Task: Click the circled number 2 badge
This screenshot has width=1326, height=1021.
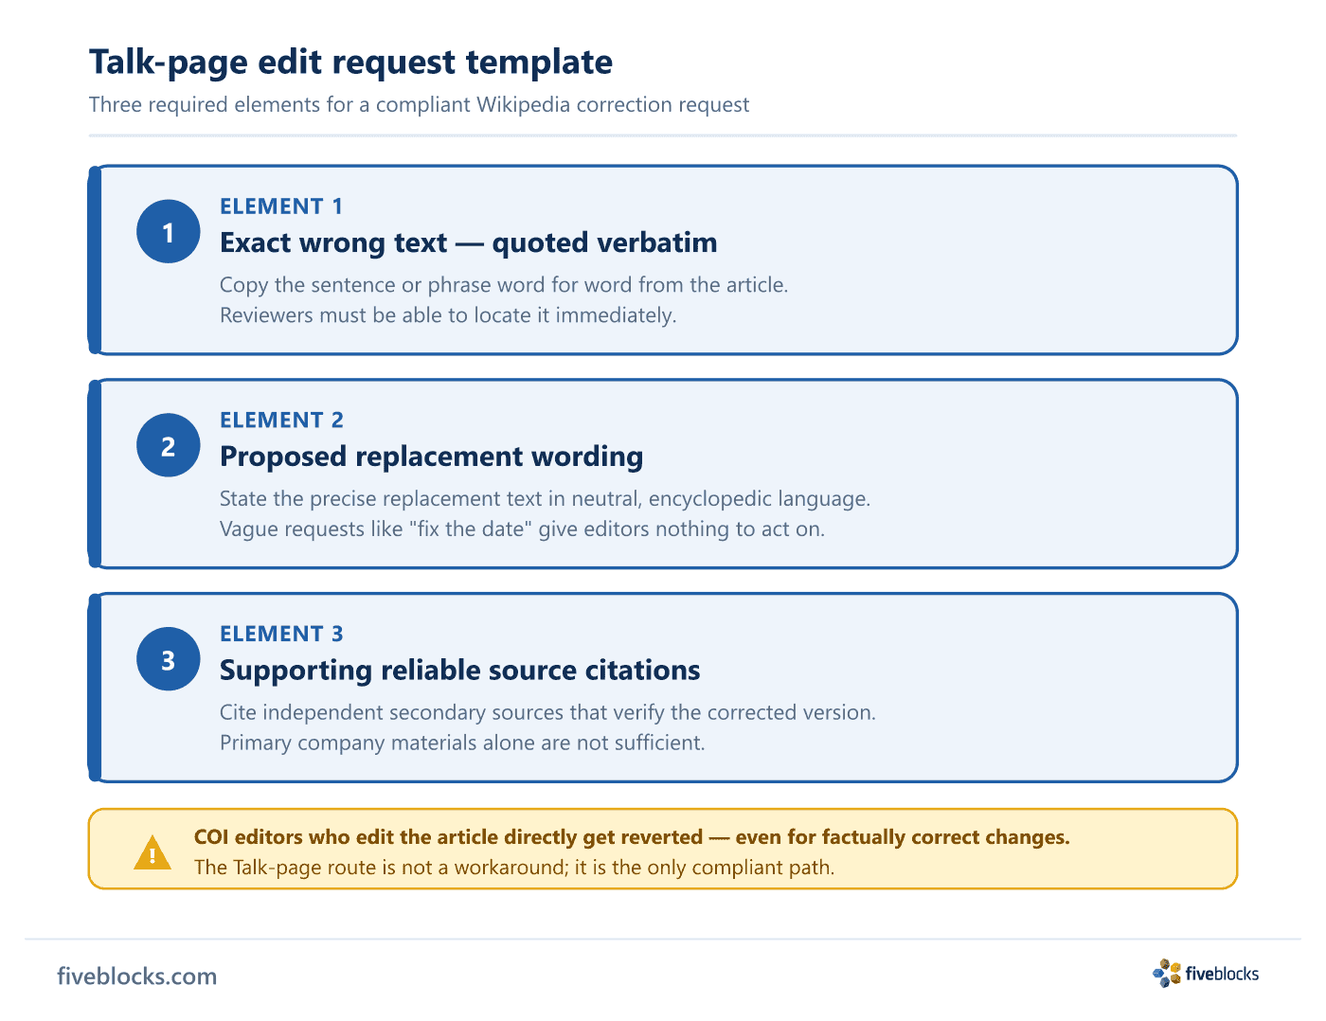Action: pos(169,445)
